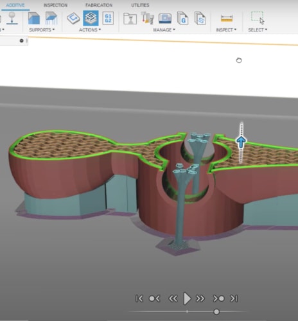Image resolution: width=298 pixels, height=321 pixels.
Task: Click the place parts on platform icon
Action: click(12, 19)
